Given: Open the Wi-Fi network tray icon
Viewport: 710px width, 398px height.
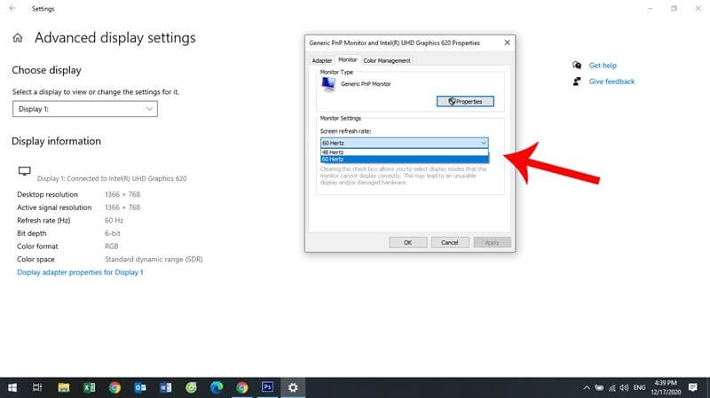Looking at the screenshot, I should click(x=612, y=387).
